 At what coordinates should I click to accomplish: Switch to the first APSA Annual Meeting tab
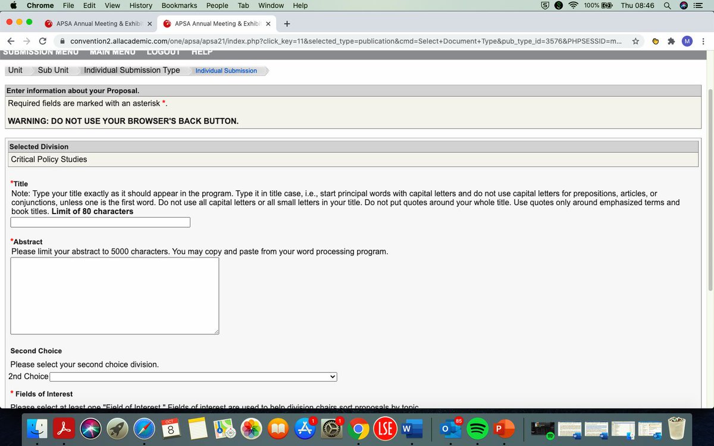[98, 24]
